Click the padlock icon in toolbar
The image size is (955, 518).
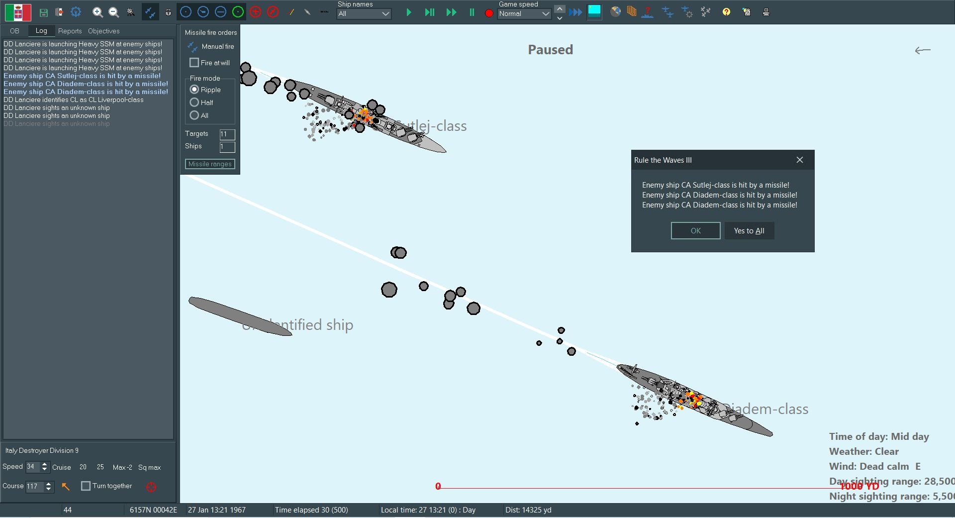tap(169, 12)
